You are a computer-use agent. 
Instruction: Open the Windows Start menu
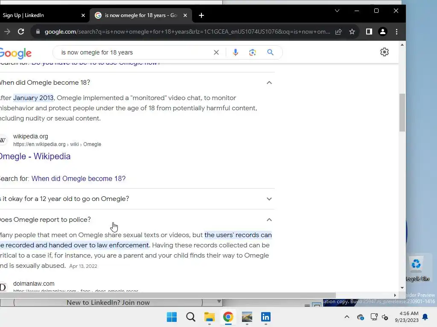pos(172,317)
